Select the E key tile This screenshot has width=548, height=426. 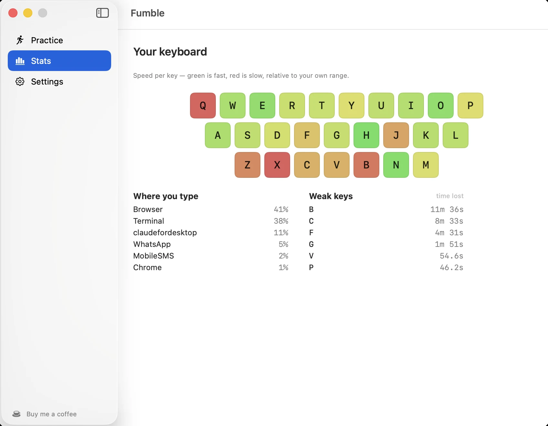tap(262, 106)
